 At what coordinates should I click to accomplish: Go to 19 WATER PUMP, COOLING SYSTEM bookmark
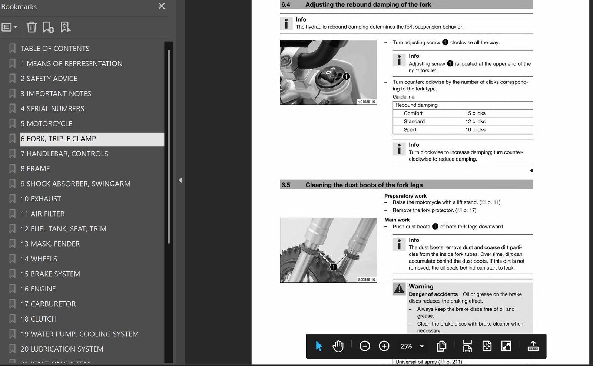click(x=80, y=334)
